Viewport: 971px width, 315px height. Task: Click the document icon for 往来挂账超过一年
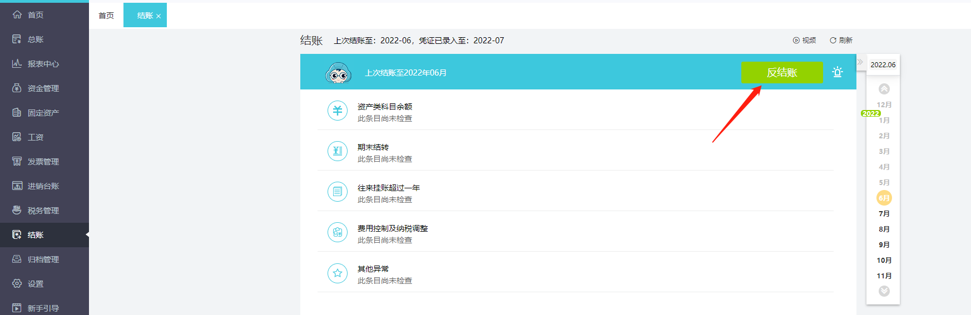point(338,192)
